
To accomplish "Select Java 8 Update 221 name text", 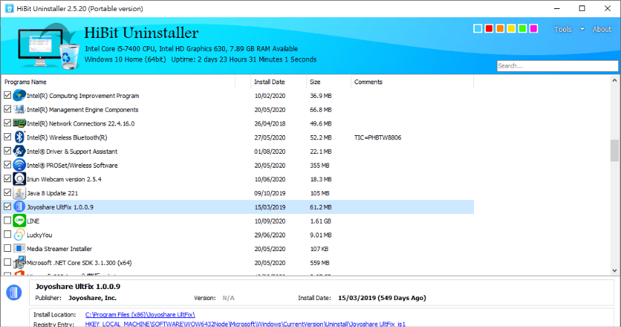I will 52,193.
